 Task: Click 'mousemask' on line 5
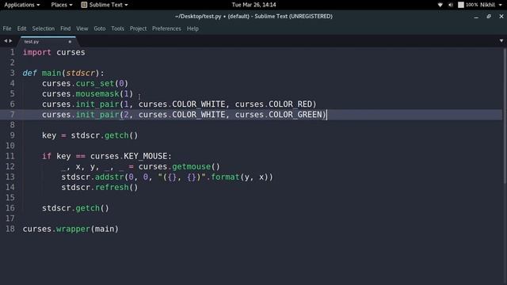point(97,93)
